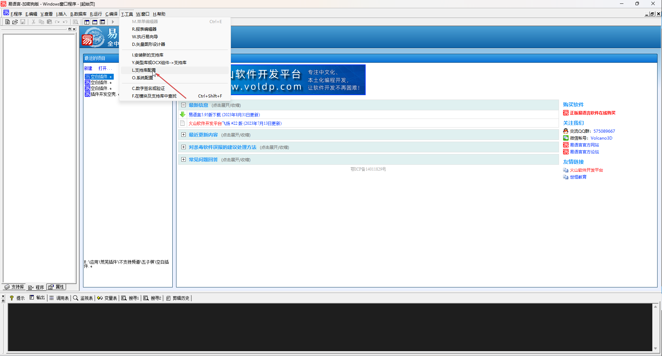
Task: Click the output panel scrollbar down arrow
Action: (655, 348)
